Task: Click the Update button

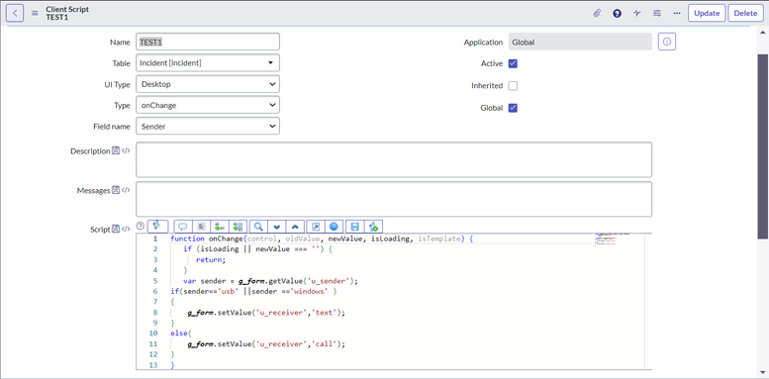Action: click(707, 13)
